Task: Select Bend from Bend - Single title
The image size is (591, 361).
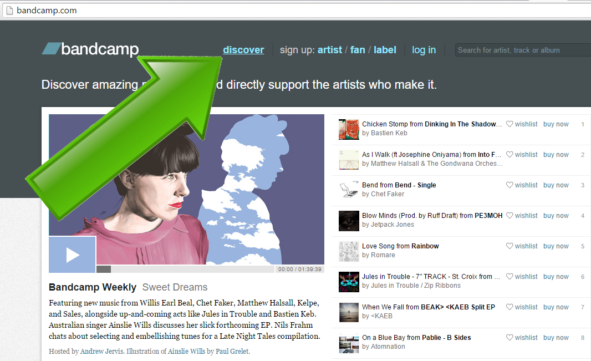Action: tap(399, 185)
